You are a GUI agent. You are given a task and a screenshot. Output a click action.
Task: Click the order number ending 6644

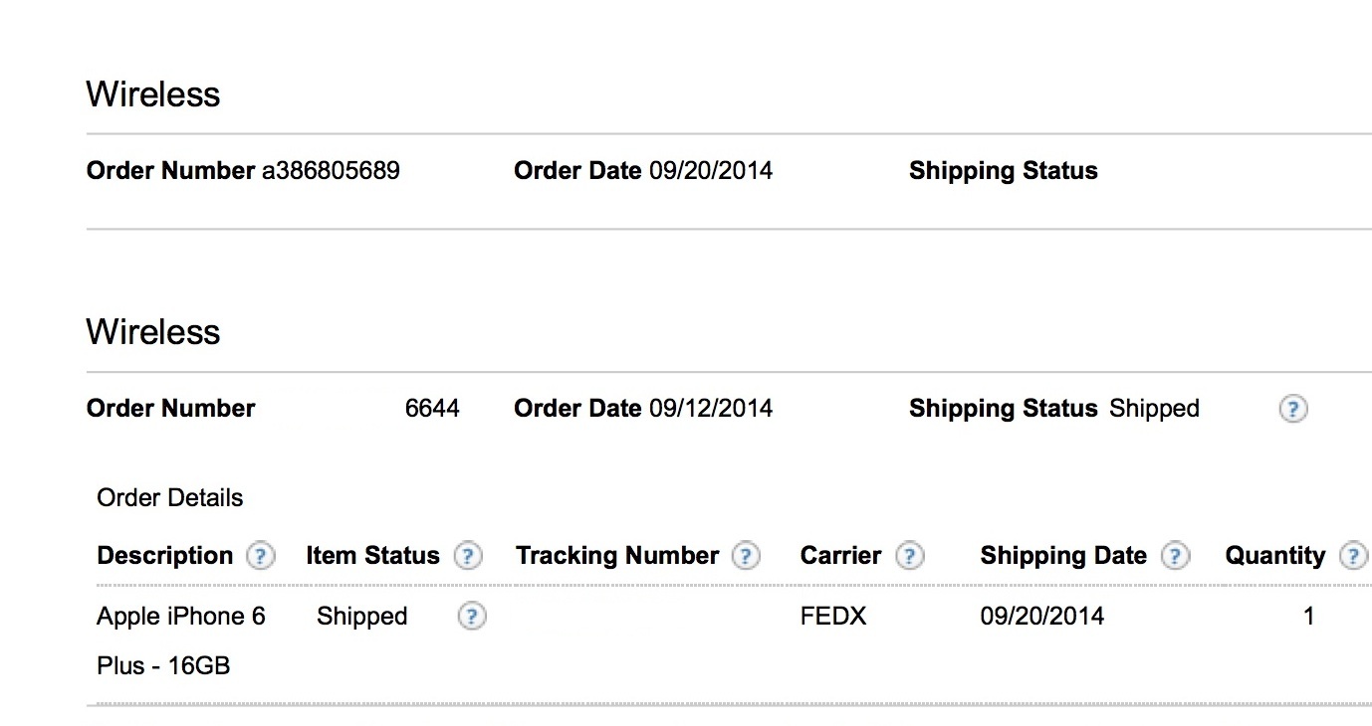pos(432,409)
